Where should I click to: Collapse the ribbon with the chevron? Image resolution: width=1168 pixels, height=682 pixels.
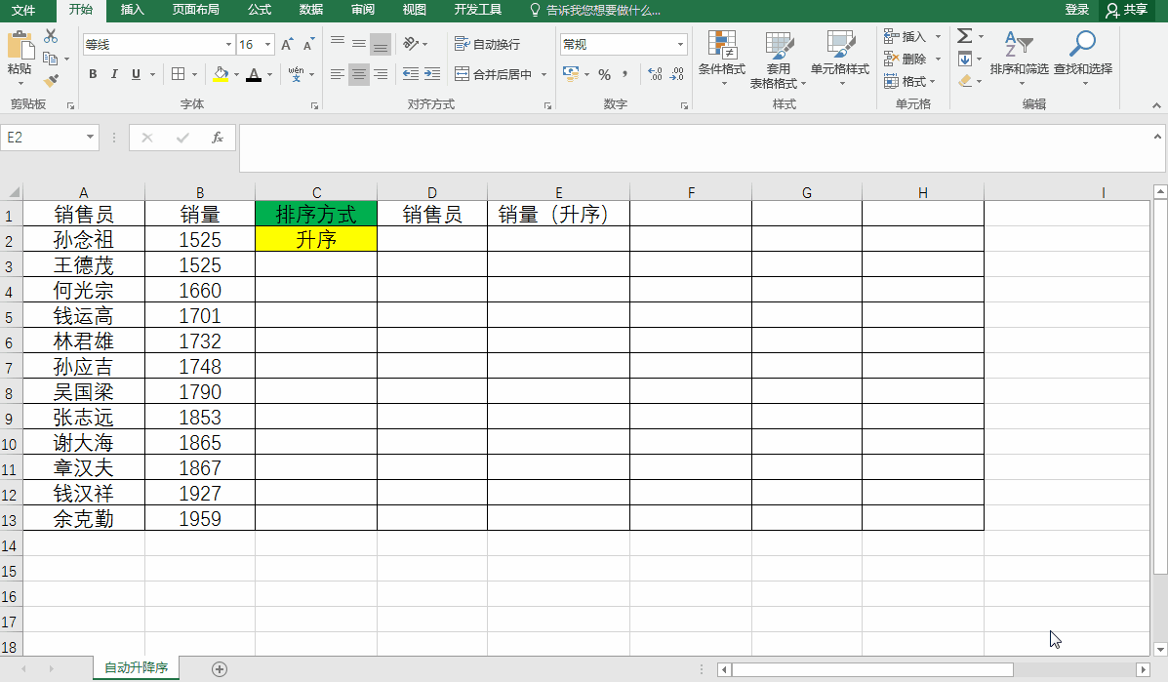[x=1156, y=105]
